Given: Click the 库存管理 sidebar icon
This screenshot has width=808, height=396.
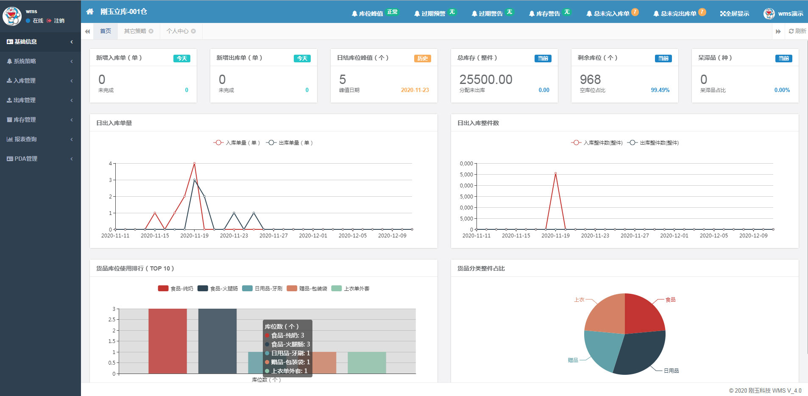Looking at the screenshot, I should (9, 120).
